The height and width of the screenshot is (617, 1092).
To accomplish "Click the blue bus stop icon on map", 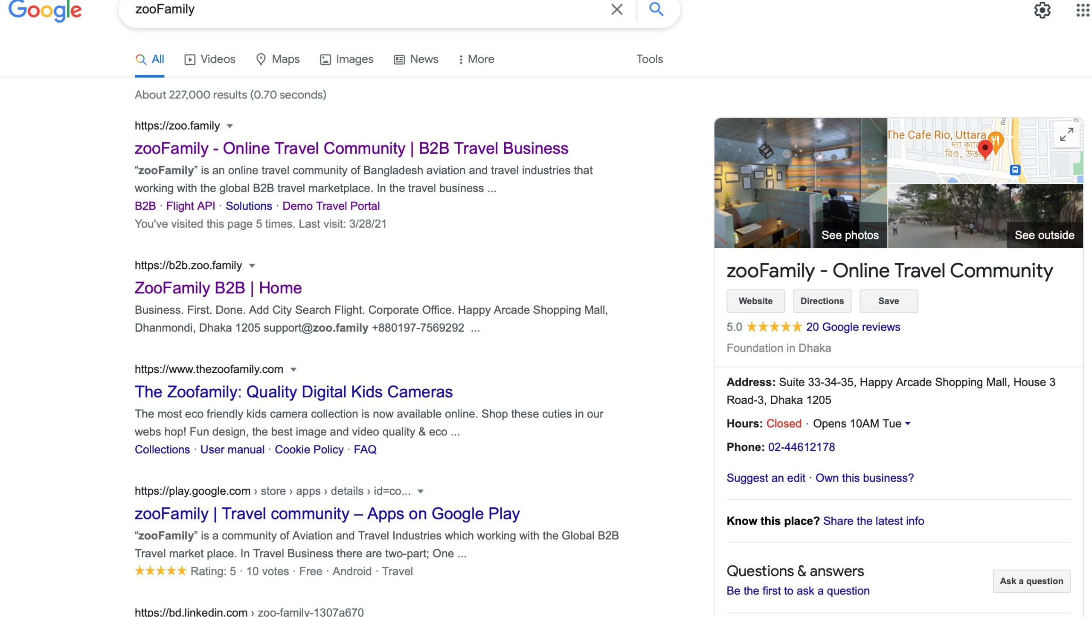I will click(1015, 170).
